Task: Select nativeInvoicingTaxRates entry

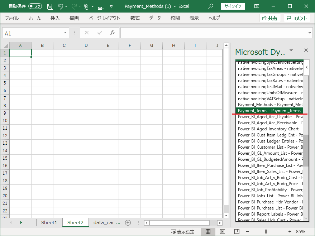Action: 269,81
